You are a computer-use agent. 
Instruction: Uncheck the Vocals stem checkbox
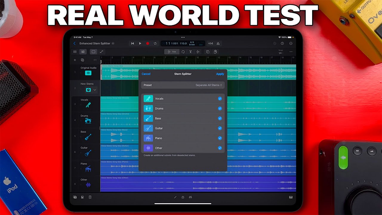(220, 99)
